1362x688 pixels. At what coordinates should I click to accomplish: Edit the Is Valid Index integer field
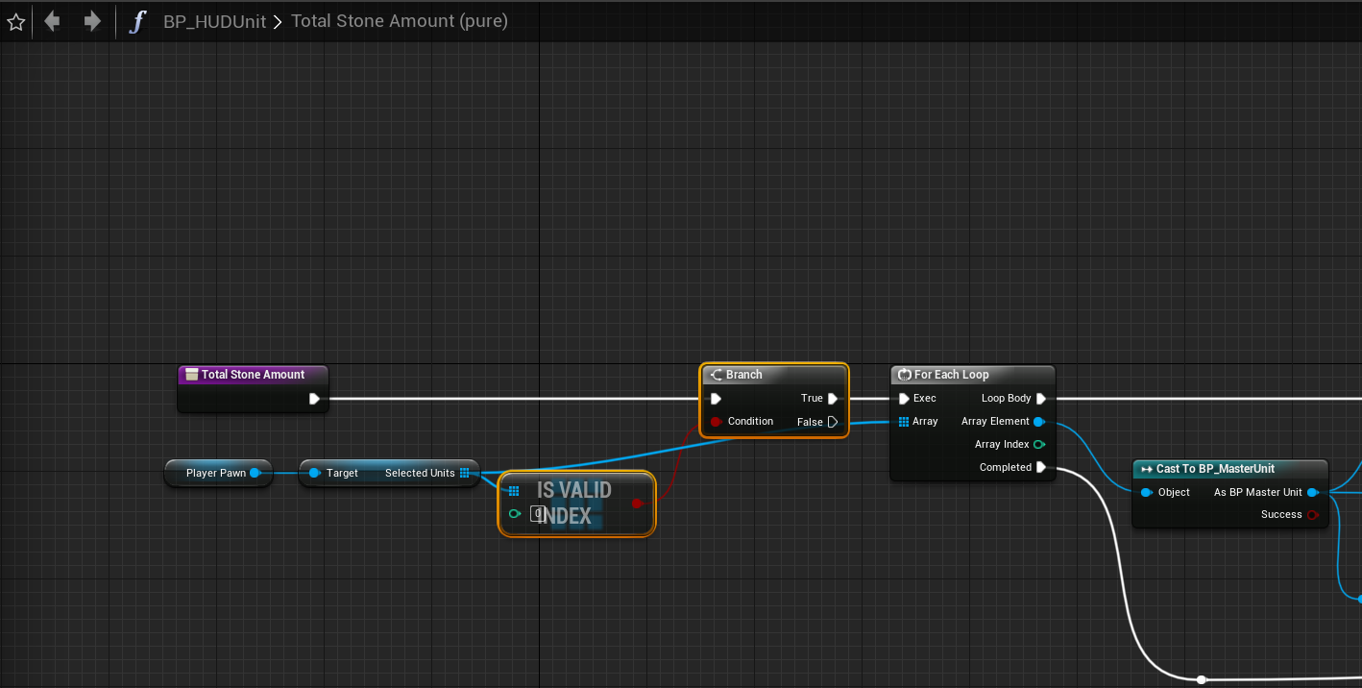coord(538,514)
